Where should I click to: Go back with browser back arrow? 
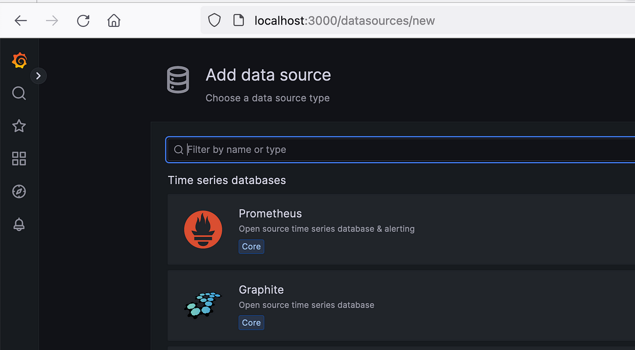[20, 20]
